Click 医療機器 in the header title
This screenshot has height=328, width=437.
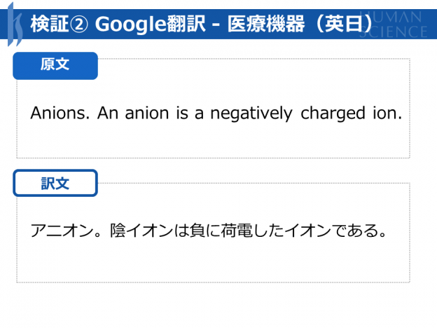pos(266,24)
